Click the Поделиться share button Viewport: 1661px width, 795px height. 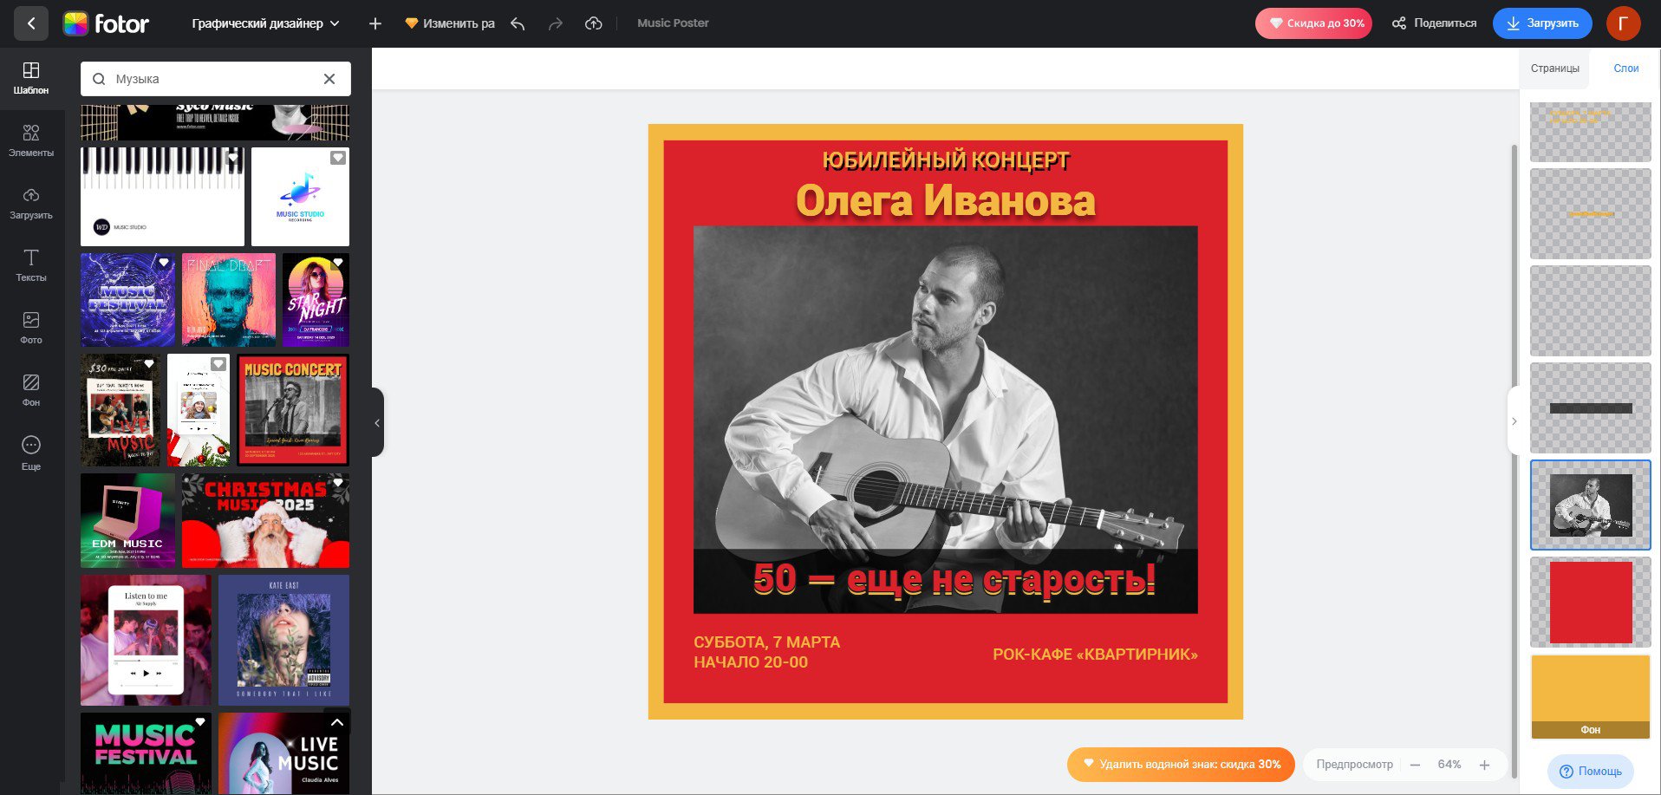[1434, 23]
